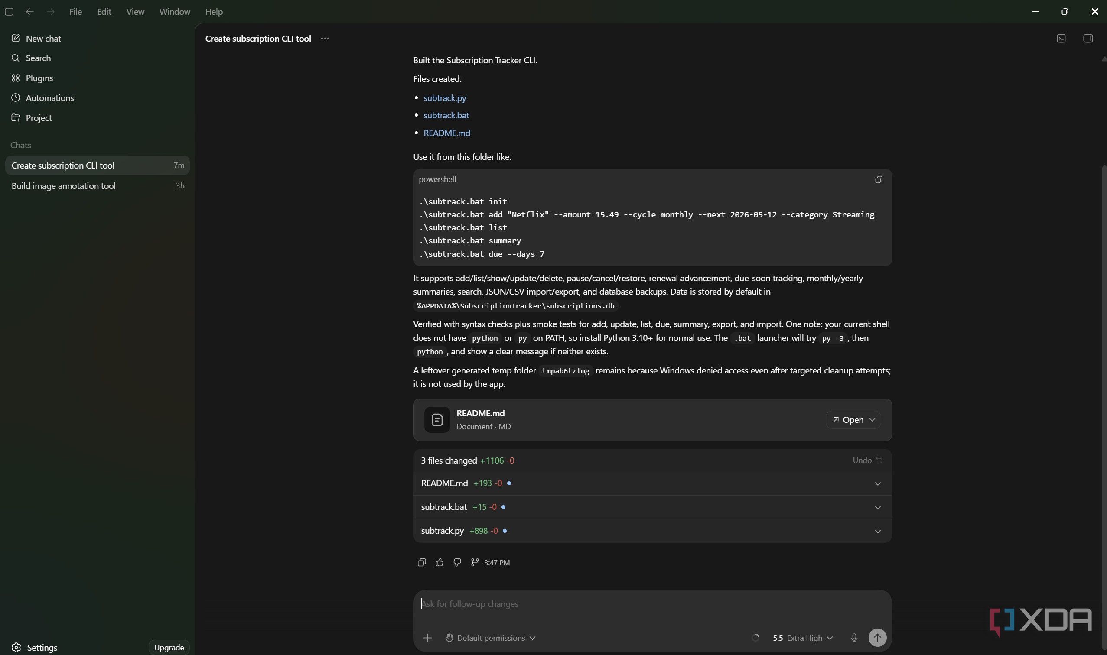Screen dimensions: 1107x655
Task: Give the response a thumbs down
Action: point(457,562)
